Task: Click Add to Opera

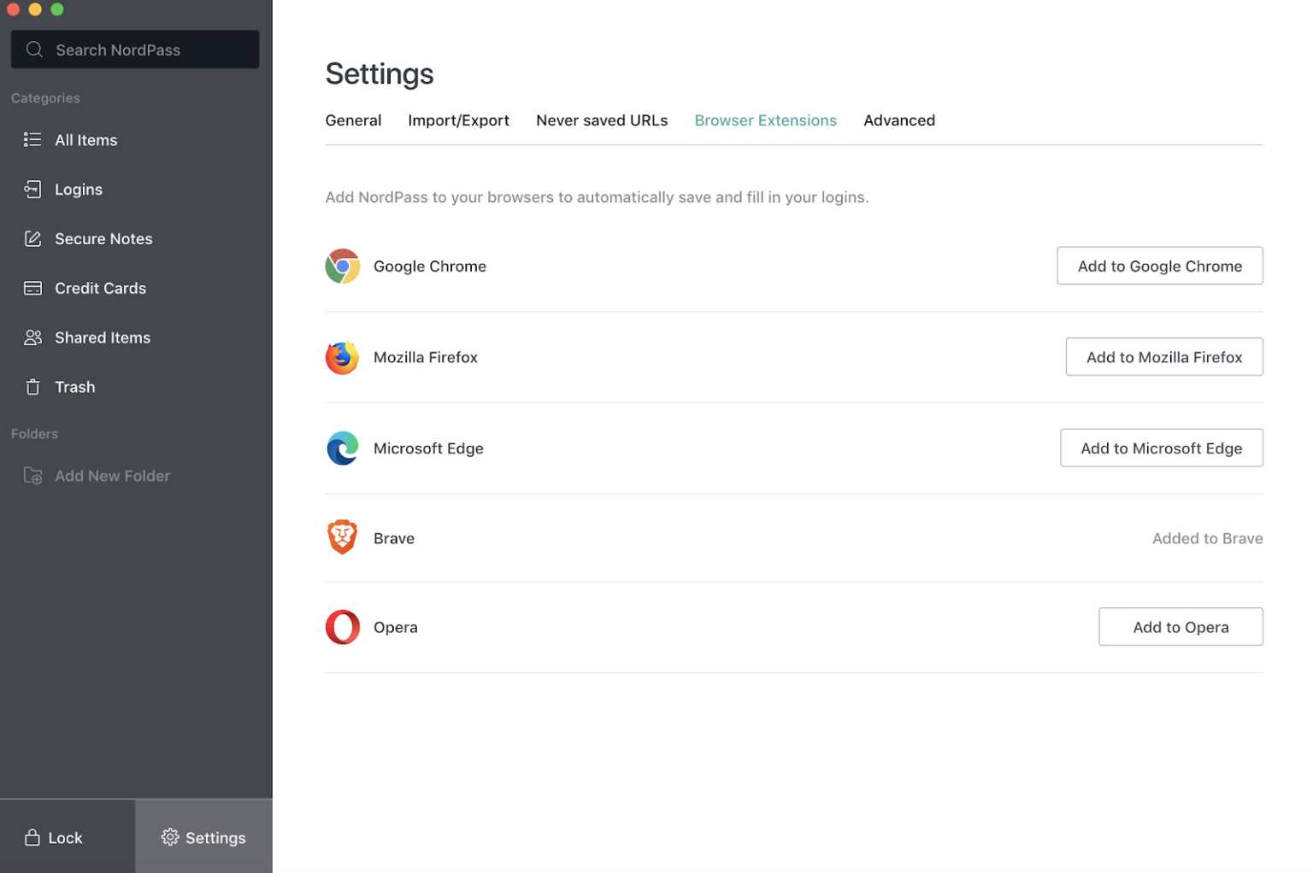Action: tap(1181, 626)
